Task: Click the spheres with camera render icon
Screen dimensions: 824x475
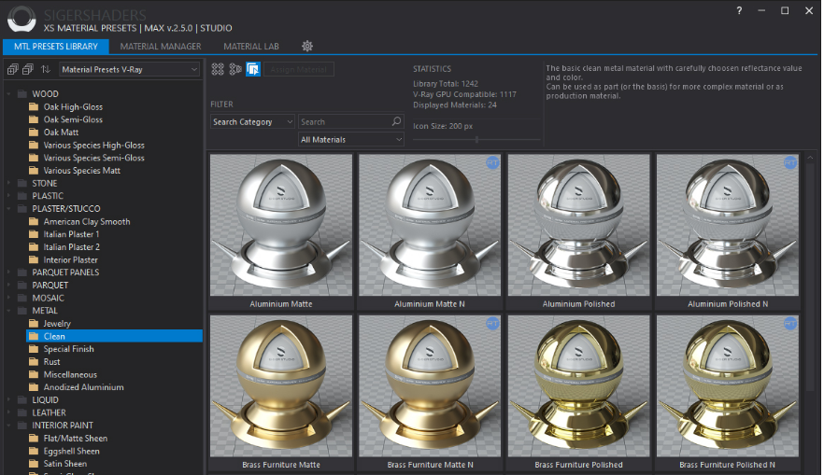Action: (235, 69)
